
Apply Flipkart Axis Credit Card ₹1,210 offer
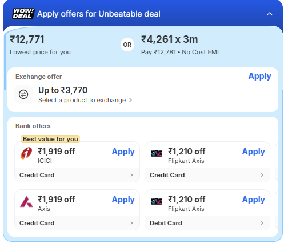point(254,152)
